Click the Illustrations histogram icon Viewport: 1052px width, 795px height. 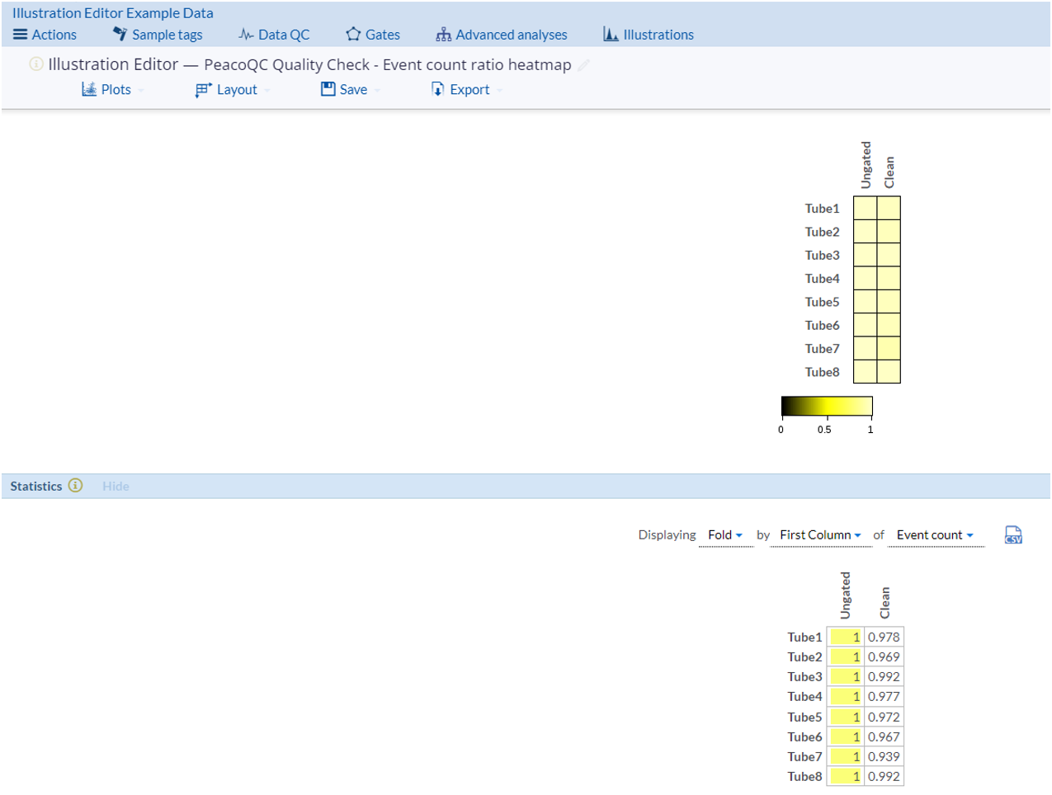click(x=611, y=34)
